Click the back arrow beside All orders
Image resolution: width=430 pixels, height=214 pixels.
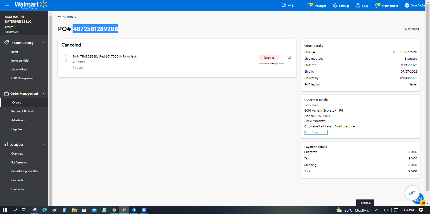pyautogui.click(x=60, y=17)
